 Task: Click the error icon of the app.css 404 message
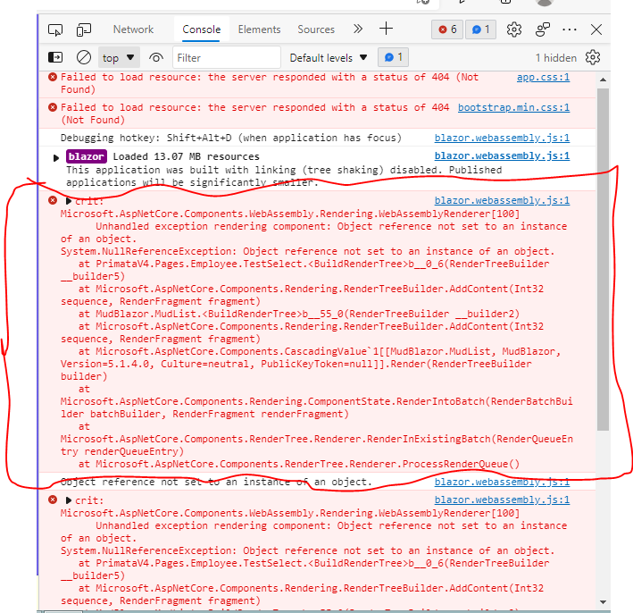click(53, 77)
